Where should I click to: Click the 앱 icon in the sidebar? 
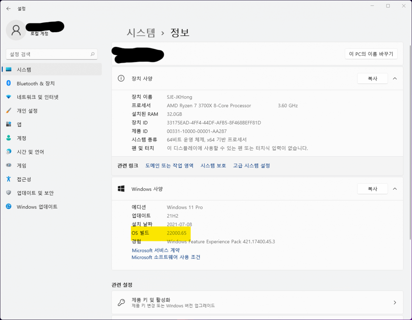click(x=9, y=124)
